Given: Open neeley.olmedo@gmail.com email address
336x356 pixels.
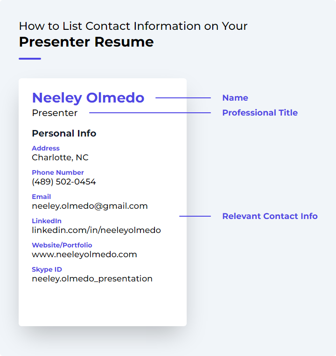Looking at the screenshot, I should click(x=90, y=206).
